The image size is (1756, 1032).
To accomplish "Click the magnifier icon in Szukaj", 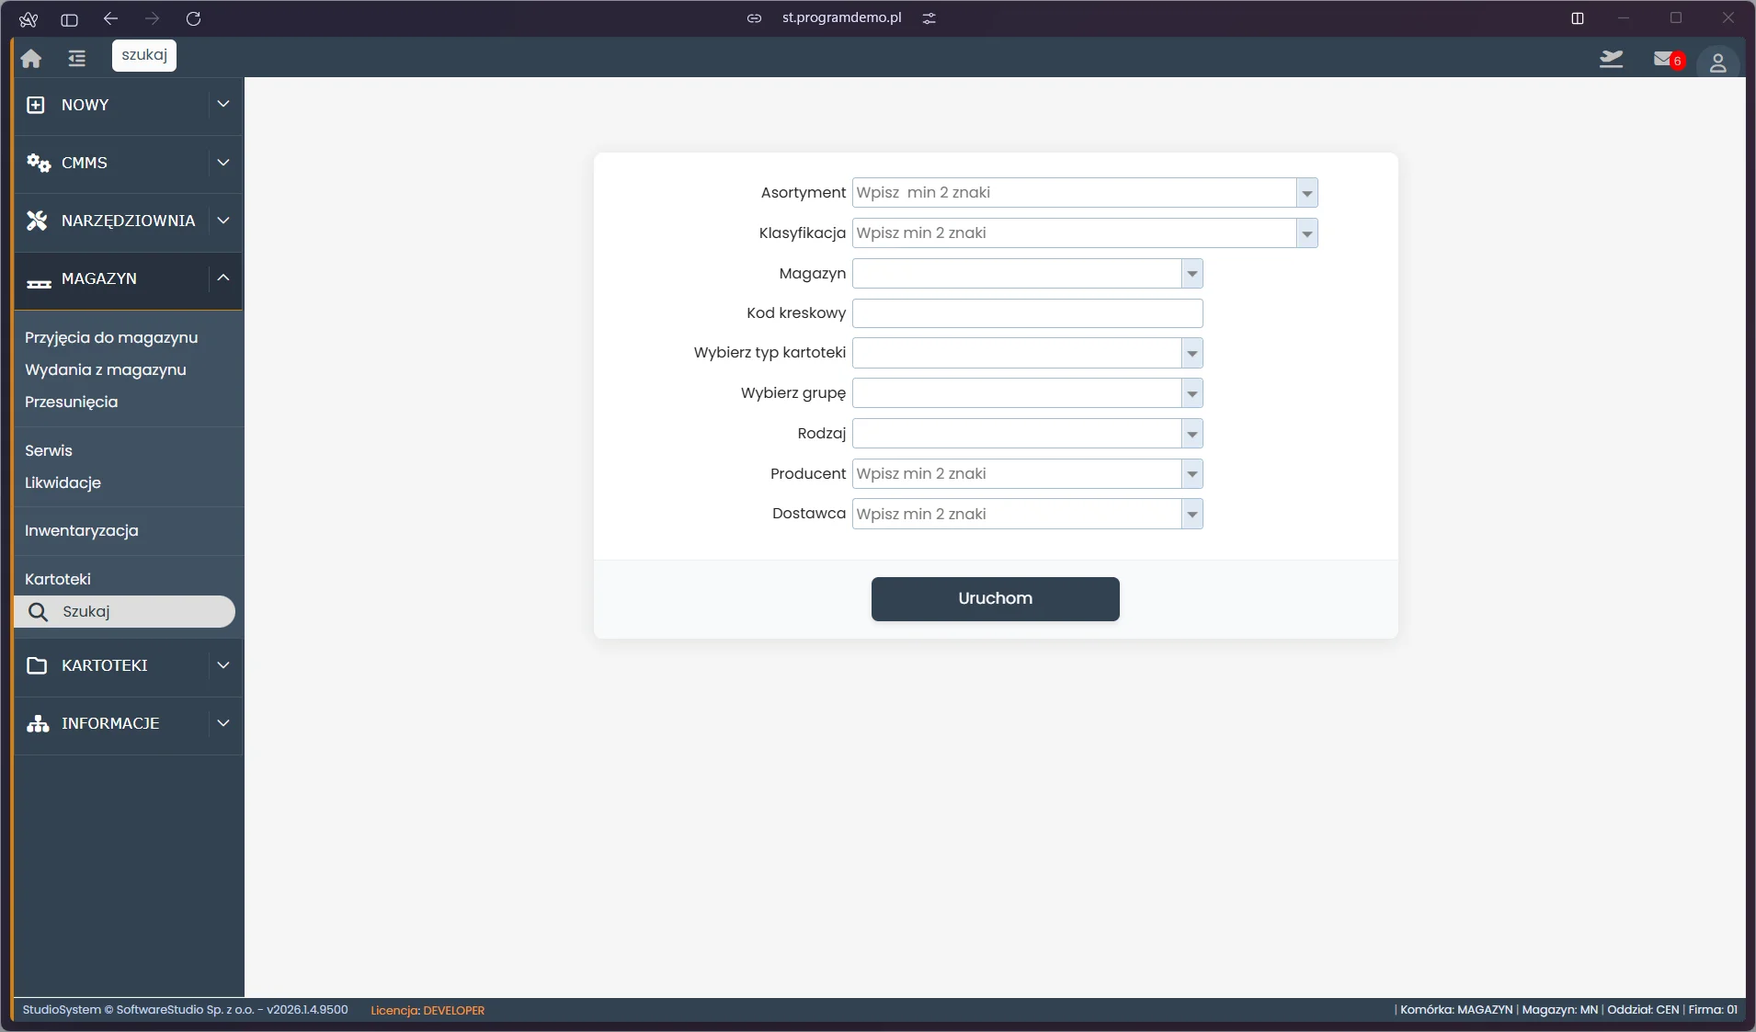I will pos(38,612).
